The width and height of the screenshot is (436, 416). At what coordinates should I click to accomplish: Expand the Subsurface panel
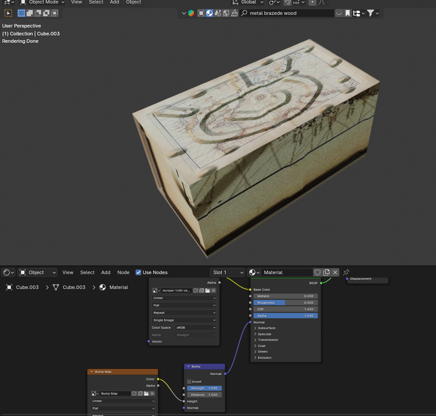tap(264, 328)
